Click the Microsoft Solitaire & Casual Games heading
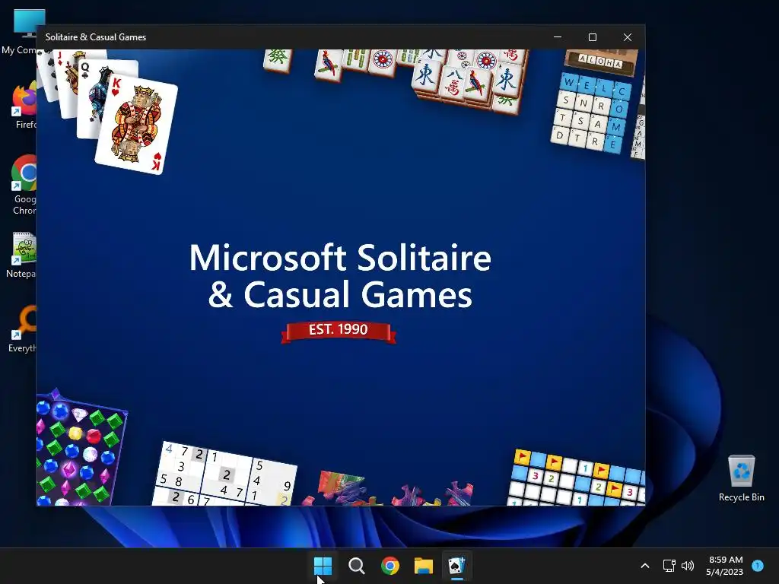The height and width of the screenshot is (584, 779). [x=340, y=276]
